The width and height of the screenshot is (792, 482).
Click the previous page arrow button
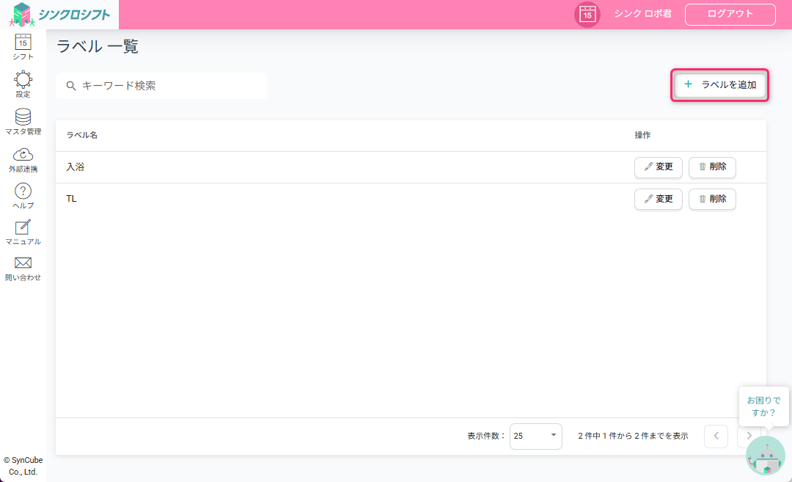716,436
